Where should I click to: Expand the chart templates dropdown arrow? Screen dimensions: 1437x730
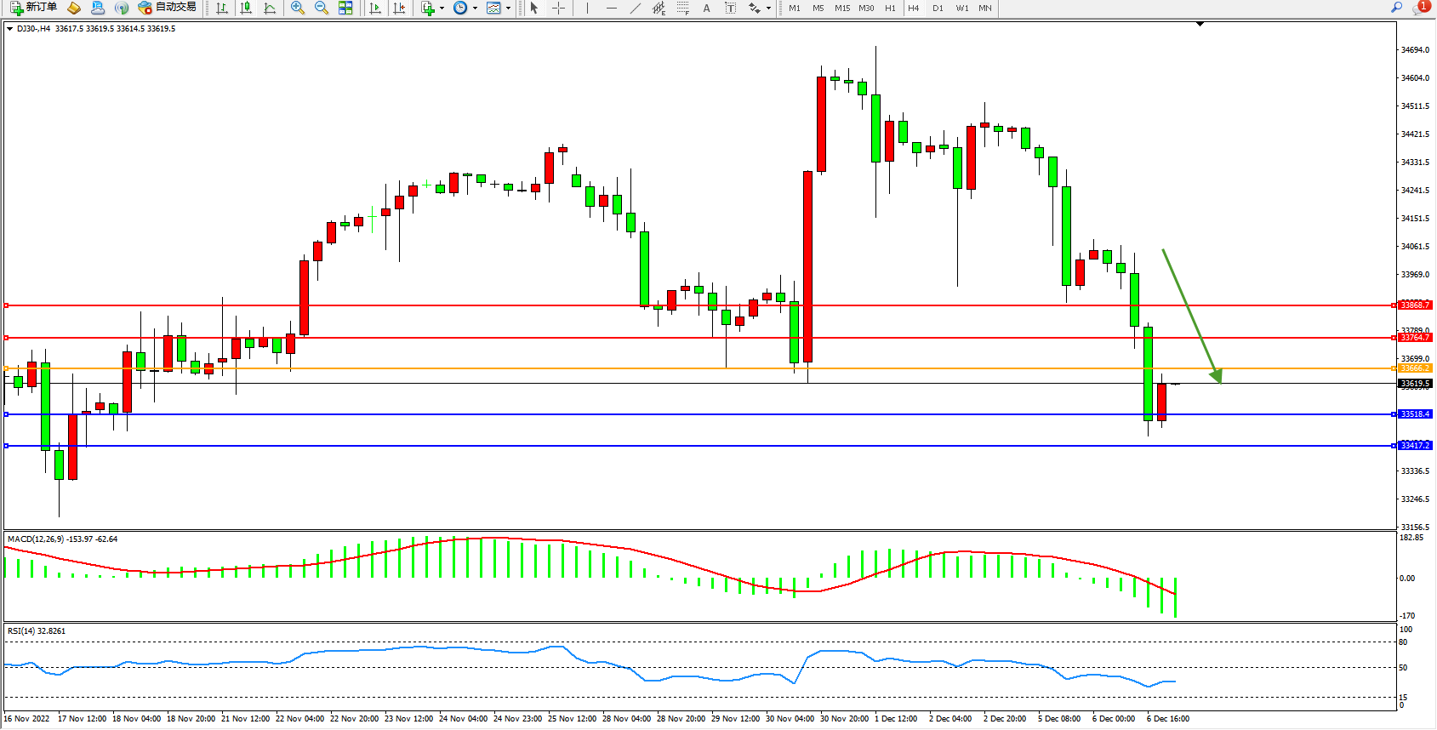point(508,8)
